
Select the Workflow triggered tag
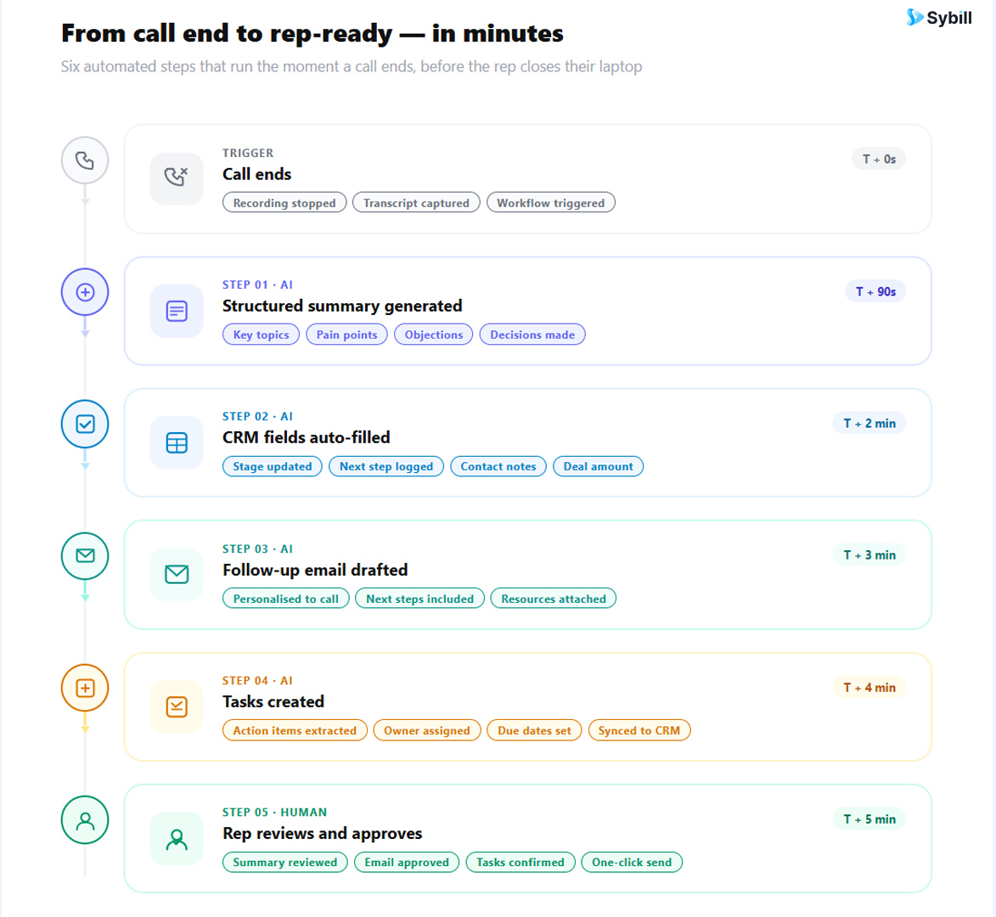tap(551, 203)
